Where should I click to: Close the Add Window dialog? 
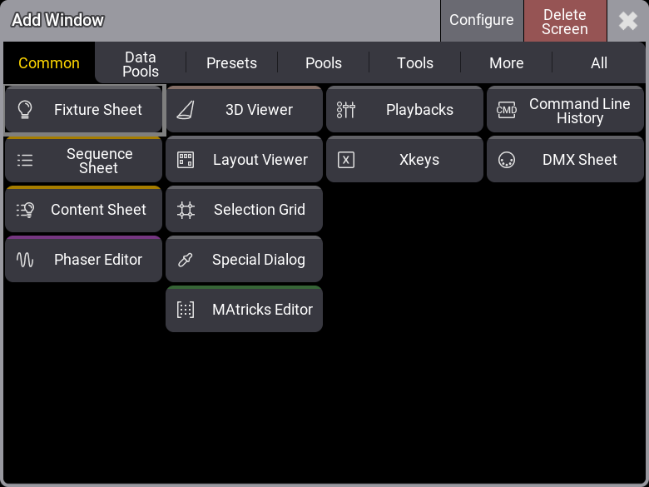tap(628, 22)
